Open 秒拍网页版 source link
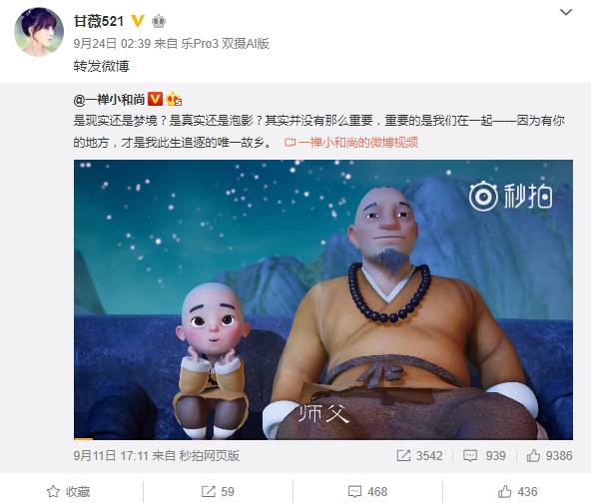Screen dimensions: 591x503 point(209,456)
